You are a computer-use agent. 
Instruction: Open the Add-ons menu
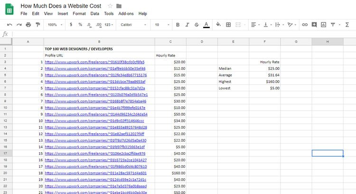point(126,14)
